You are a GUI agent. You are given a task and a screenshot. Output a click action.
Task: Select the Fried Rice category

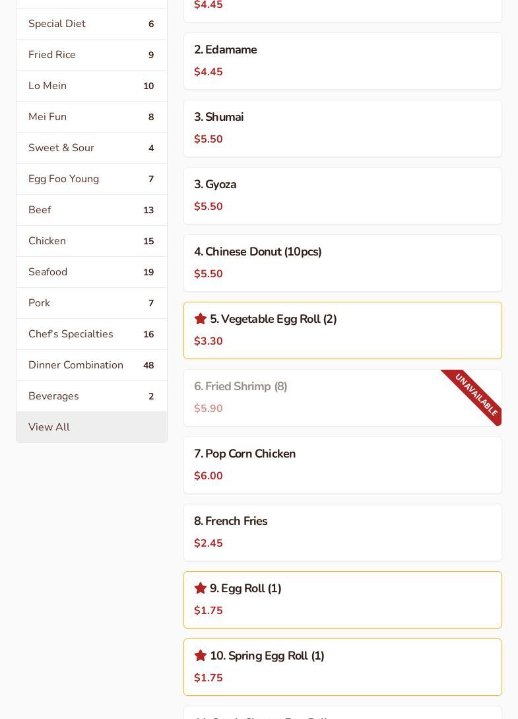coord(91,55)
